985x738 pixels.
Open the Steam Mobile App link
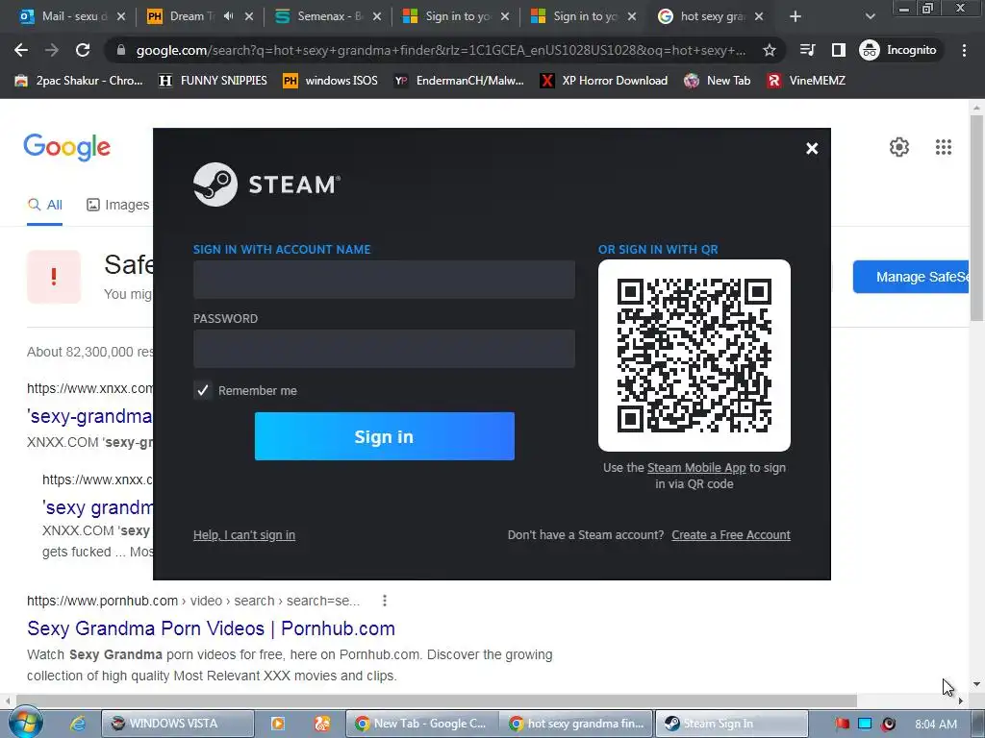696,468
